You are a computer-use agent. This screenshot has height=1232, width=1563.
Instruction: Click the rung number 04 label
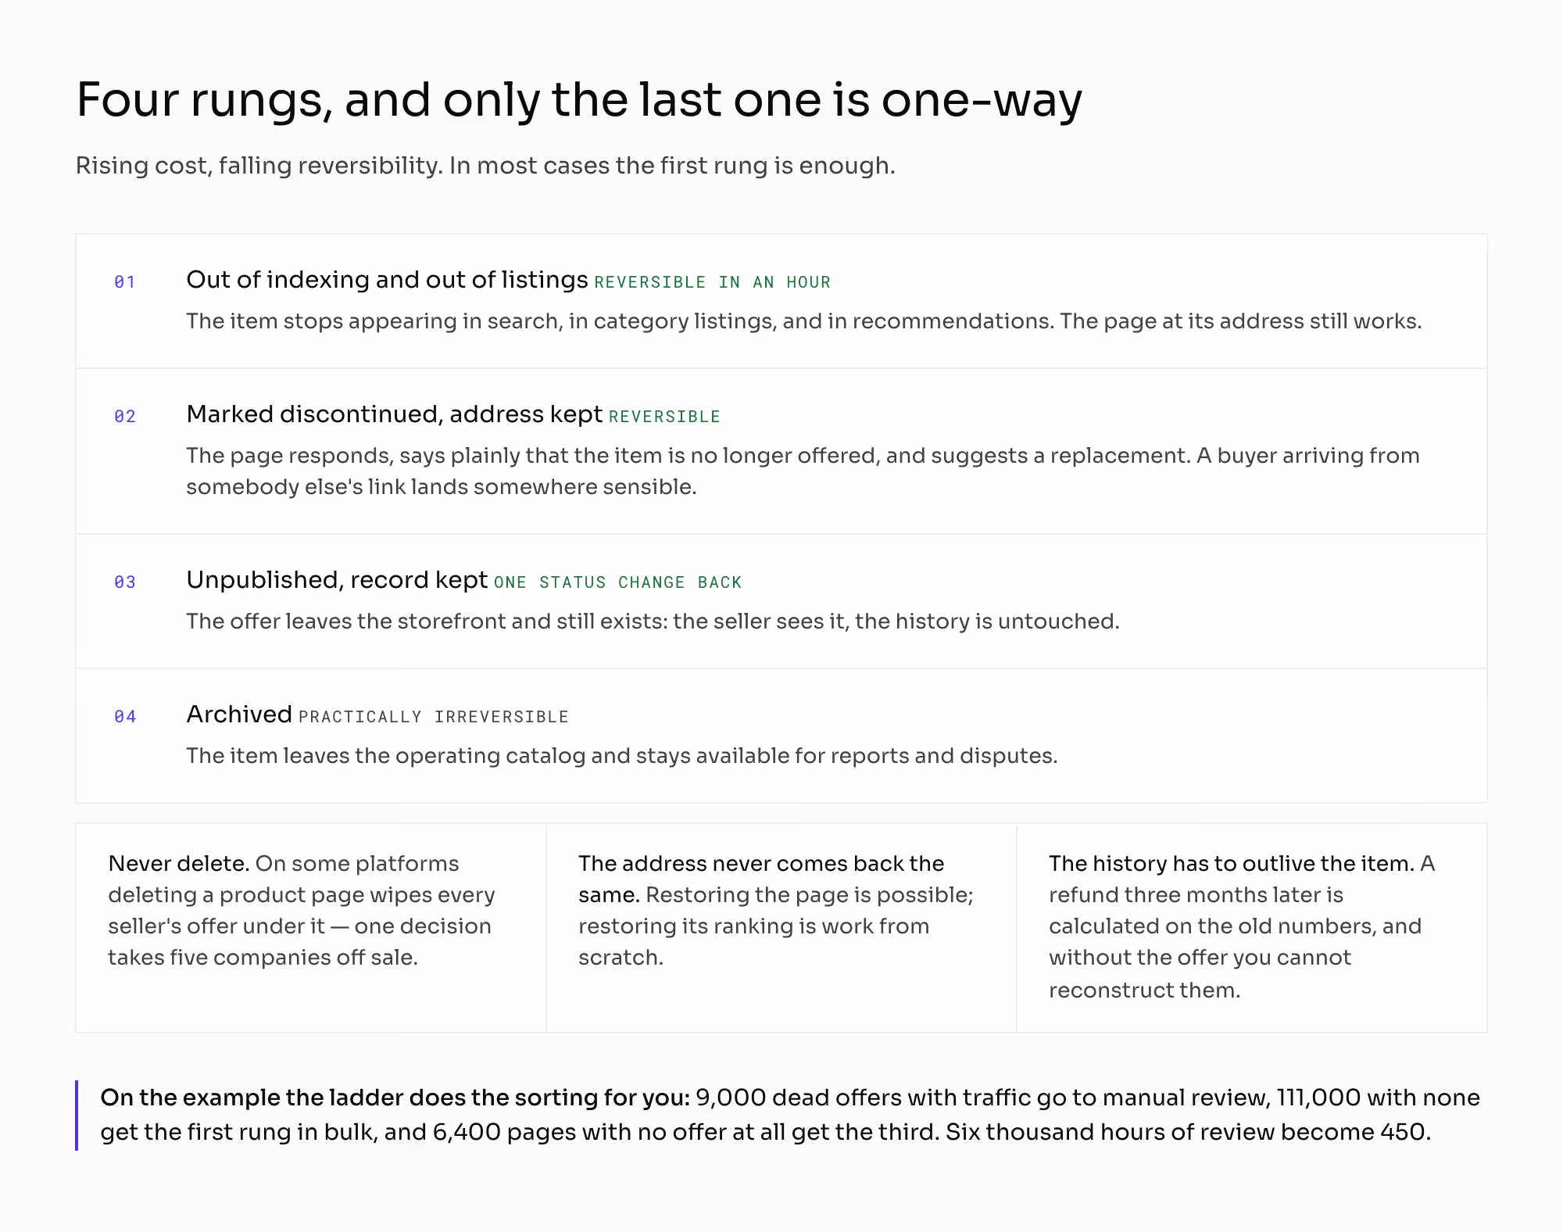[125, 716]
